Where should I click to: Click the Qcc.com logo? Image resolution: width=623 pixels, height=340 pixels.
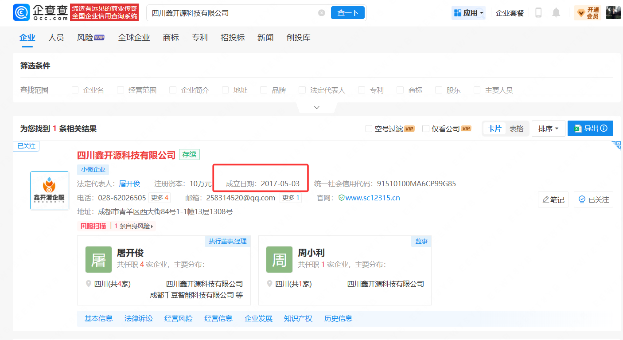click(x=40, y=13)
